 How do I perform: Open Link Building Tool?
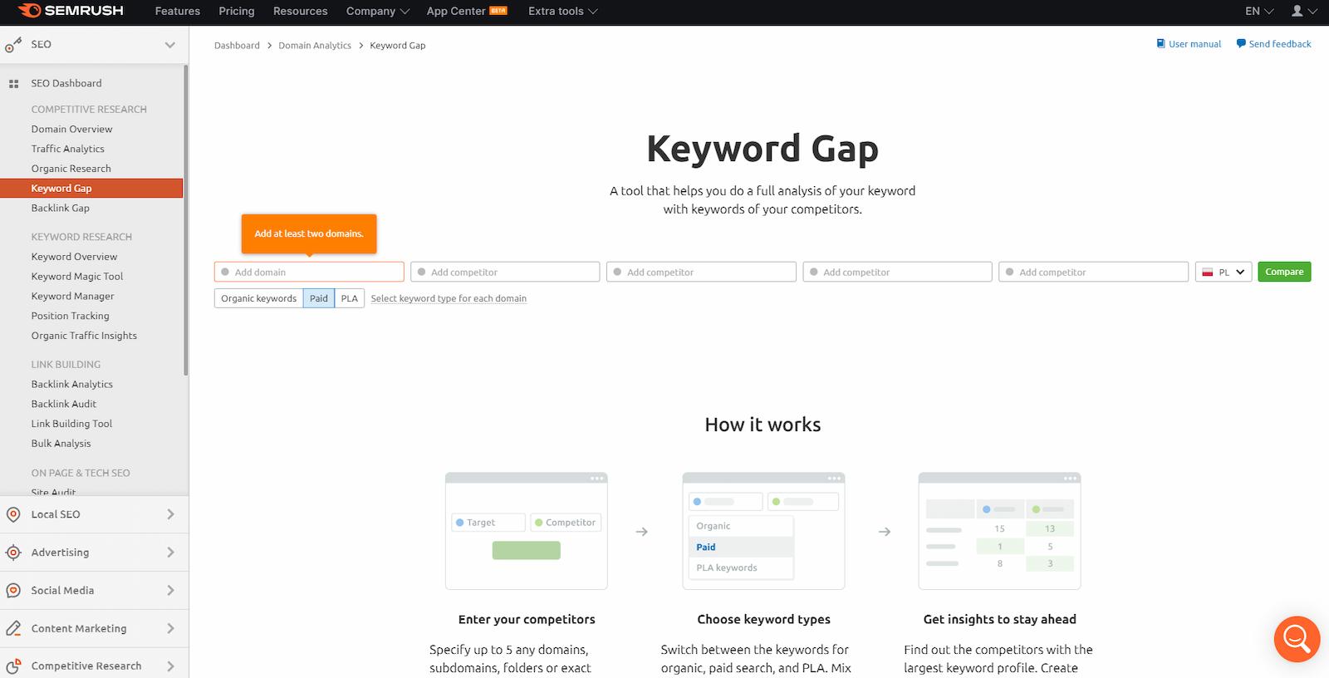click(71, 424)
